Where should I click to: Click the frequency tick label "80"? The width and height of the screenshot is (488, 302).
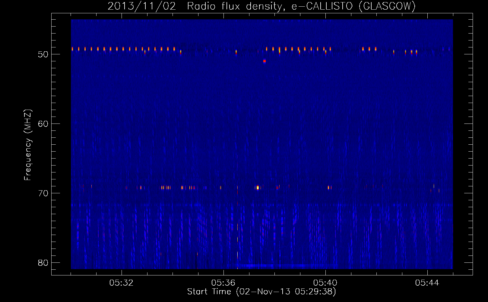[43, 263]
